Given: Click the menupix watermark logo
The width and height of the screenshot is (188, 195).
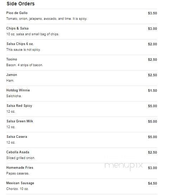Looking at the screenshot, I should 123,166.
